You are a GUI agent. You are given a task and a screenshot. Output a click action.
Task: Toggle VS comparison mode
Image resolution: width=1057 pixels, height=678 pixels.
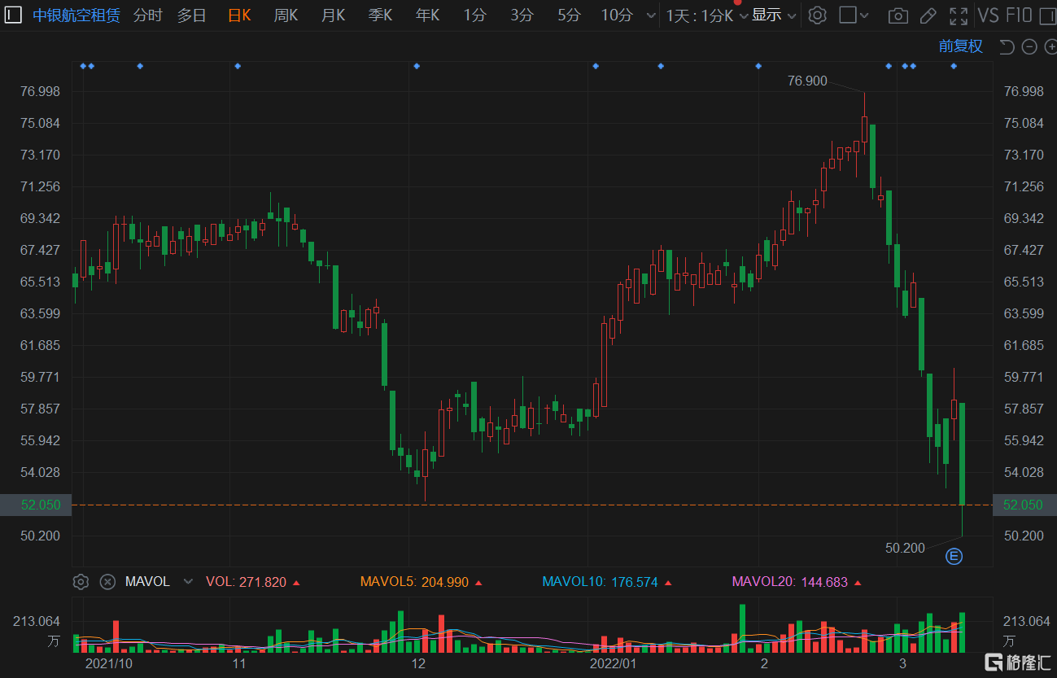pyautogui.click(x=988, y=15)
